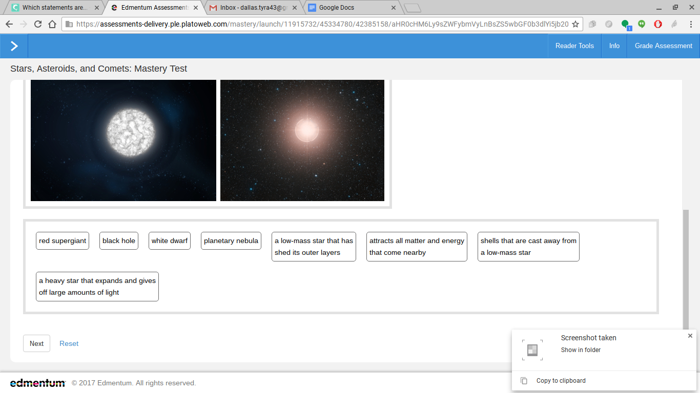700x393 pixels.
Task: Open Chrome three-dot menu
Action: coord(691,24)
